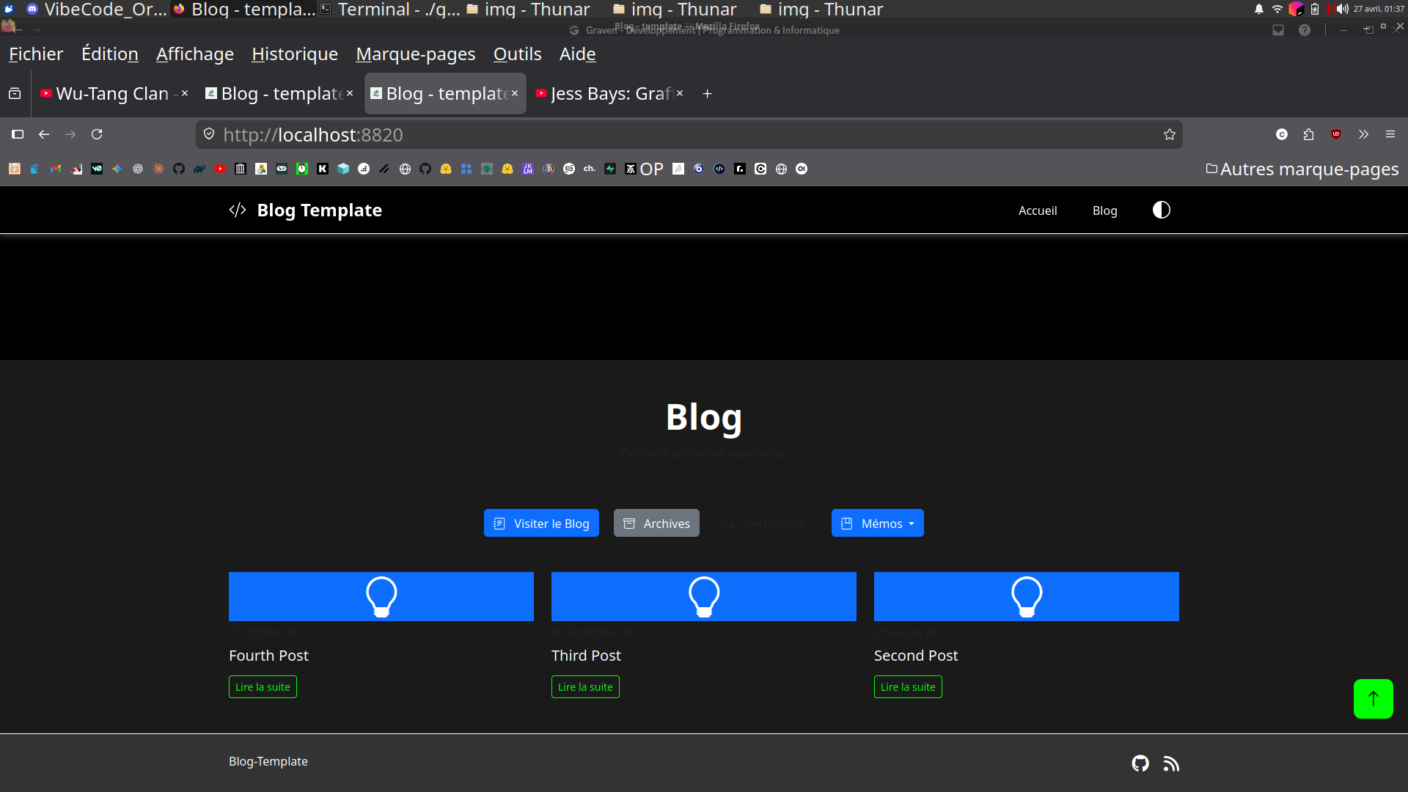Click the localhost:8820 address bar
The width and height of the screenshot is (1408, 792).
660,135
